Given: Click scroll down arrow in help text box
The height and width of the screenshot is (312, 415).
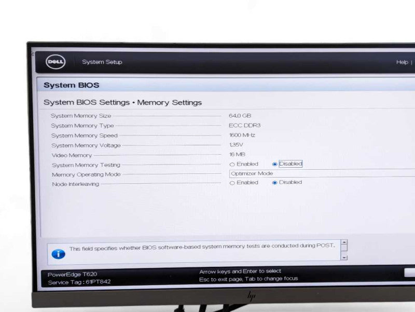Looking at the screenshot, I should 344,257.
